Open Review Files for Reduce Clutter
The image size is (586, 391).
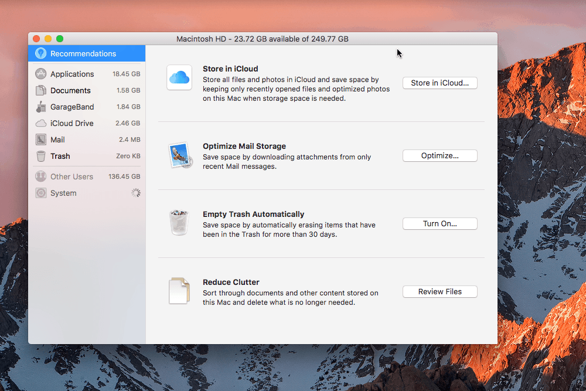click(439, 291)
